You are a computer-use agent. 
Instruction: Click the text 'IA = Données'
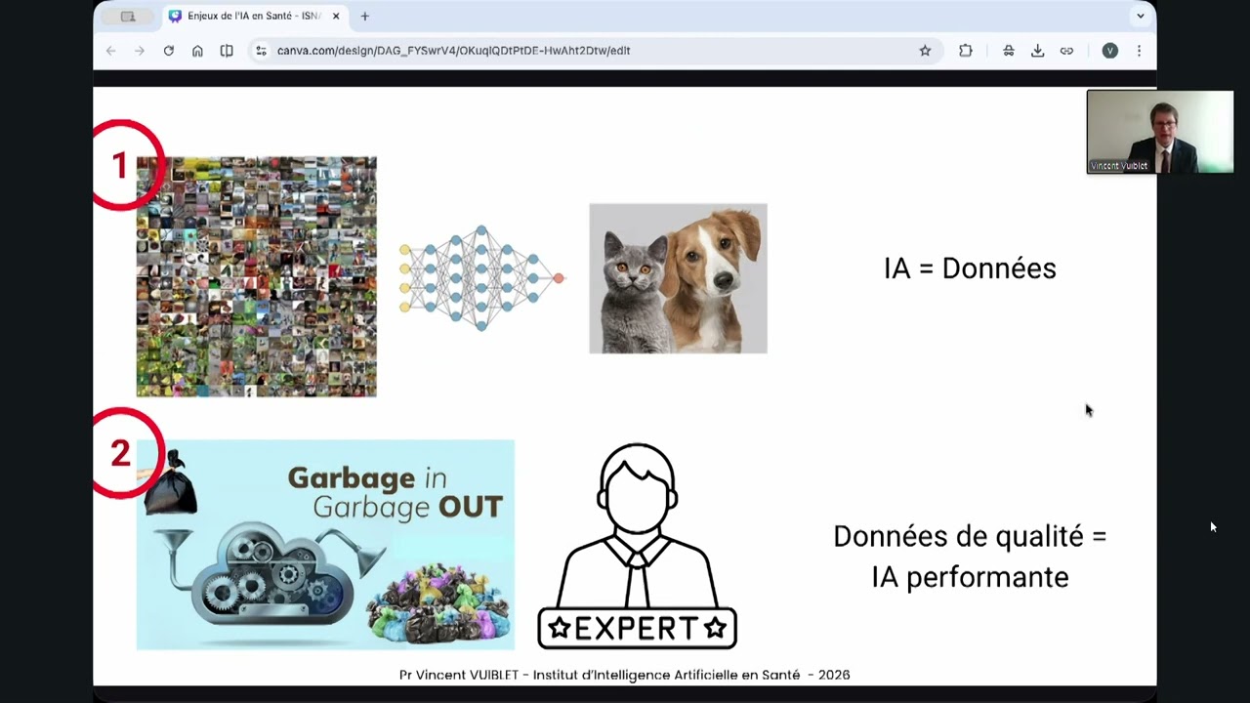[x=970, y=269]
